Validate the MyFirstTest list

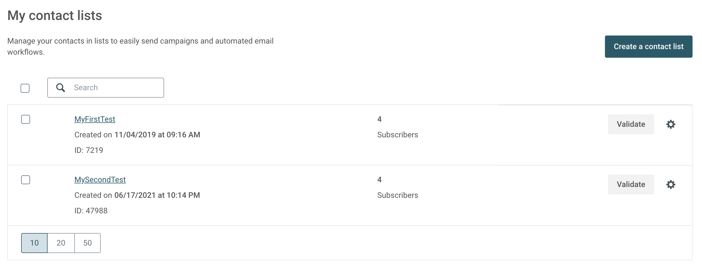pos(631,124)
